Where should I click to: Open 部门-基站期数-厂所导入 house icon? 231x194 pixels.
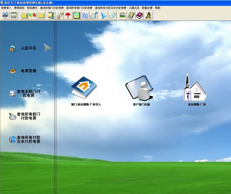tap(84, 87)
